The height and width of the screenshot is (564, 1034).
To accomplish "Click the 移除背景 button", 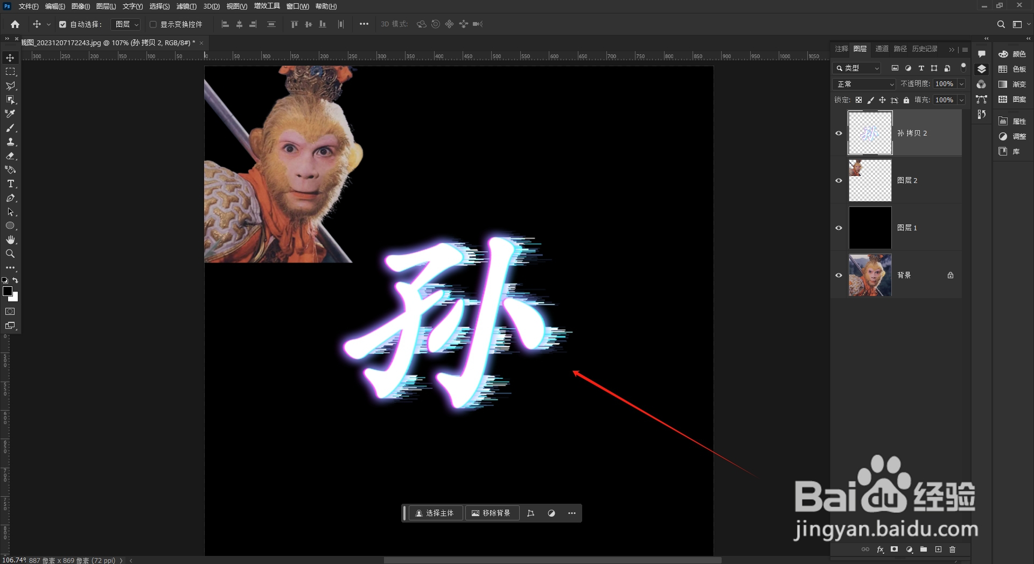I will (x=492, y=513).
